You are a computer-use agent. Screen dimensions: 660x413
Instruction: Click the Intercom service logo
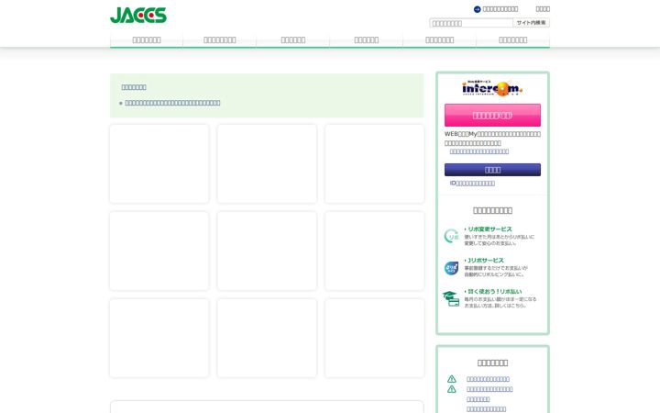tap(492, 88)
